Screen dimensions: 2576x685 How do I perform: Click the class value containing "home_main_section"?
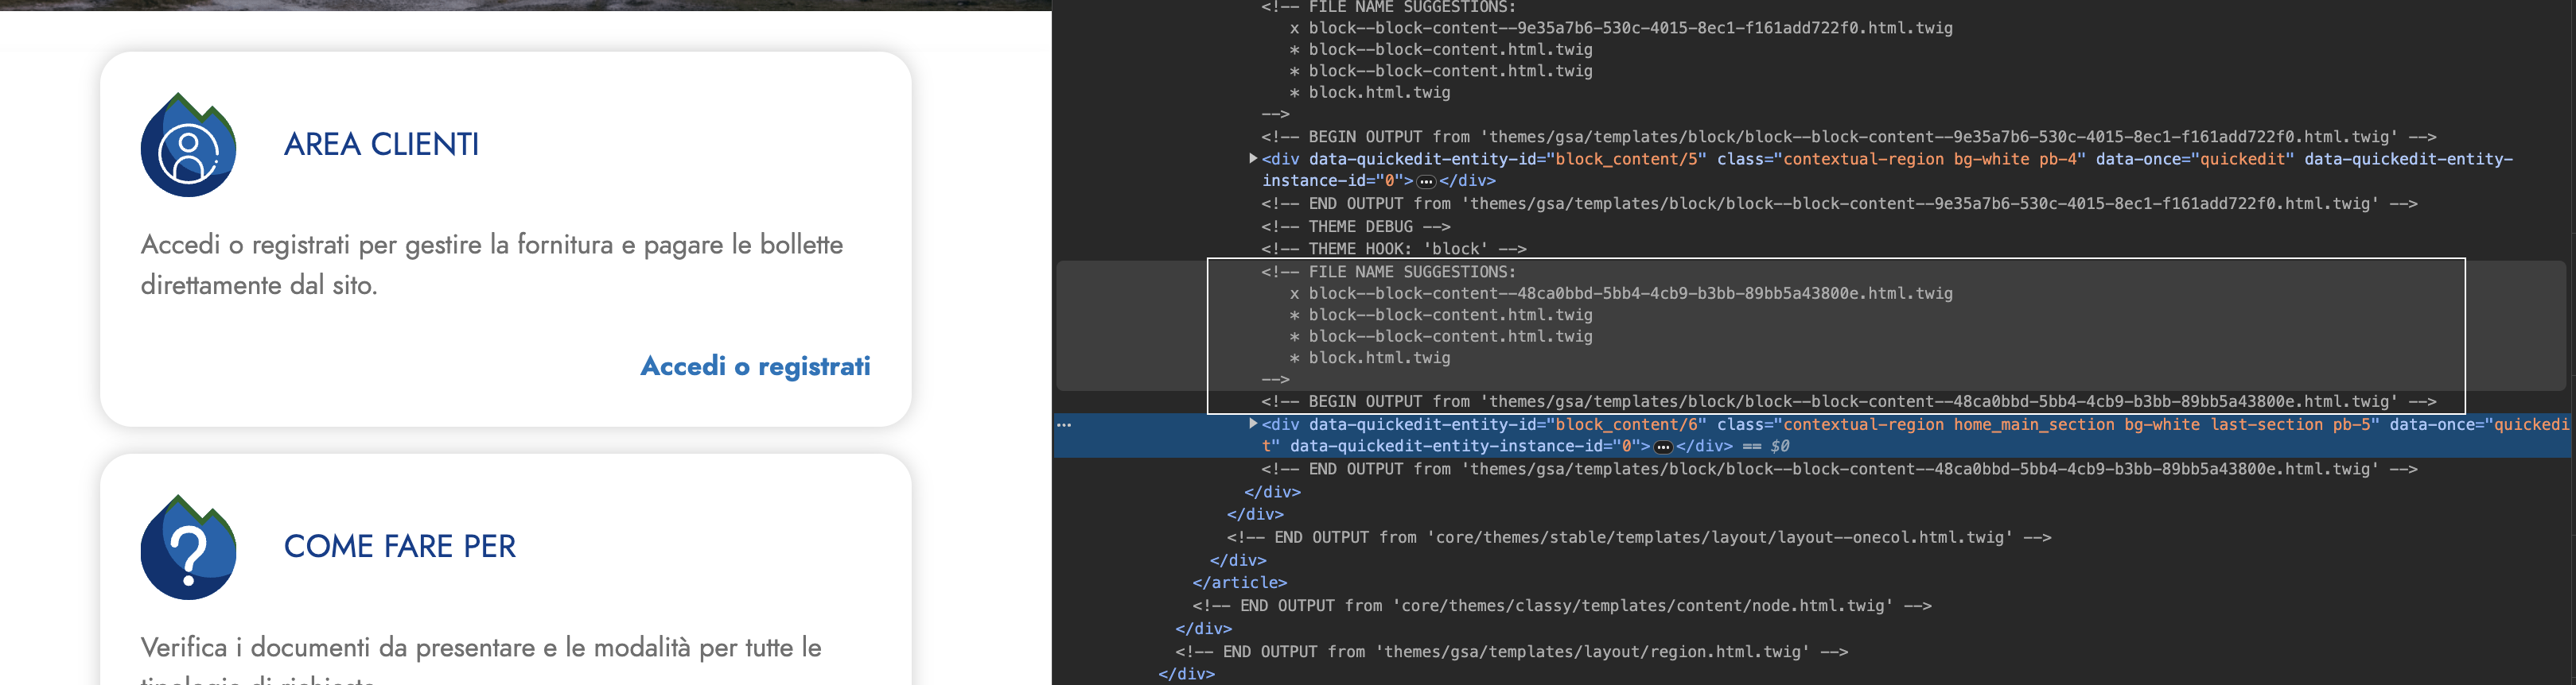coord(2076,424)
